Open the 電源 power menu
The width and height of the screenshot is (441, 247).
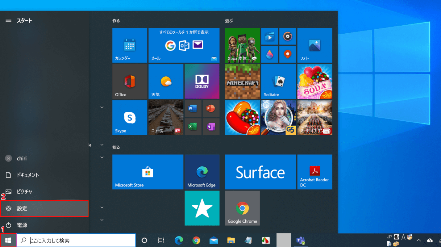click(44, 225)
